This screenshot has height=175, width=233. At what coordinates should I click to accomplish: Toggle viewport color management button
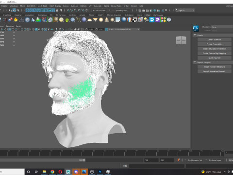point(106,29)
